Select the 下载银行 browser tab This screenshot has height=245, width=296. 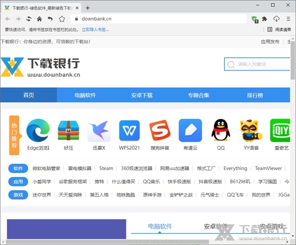[x=41, y=8]
